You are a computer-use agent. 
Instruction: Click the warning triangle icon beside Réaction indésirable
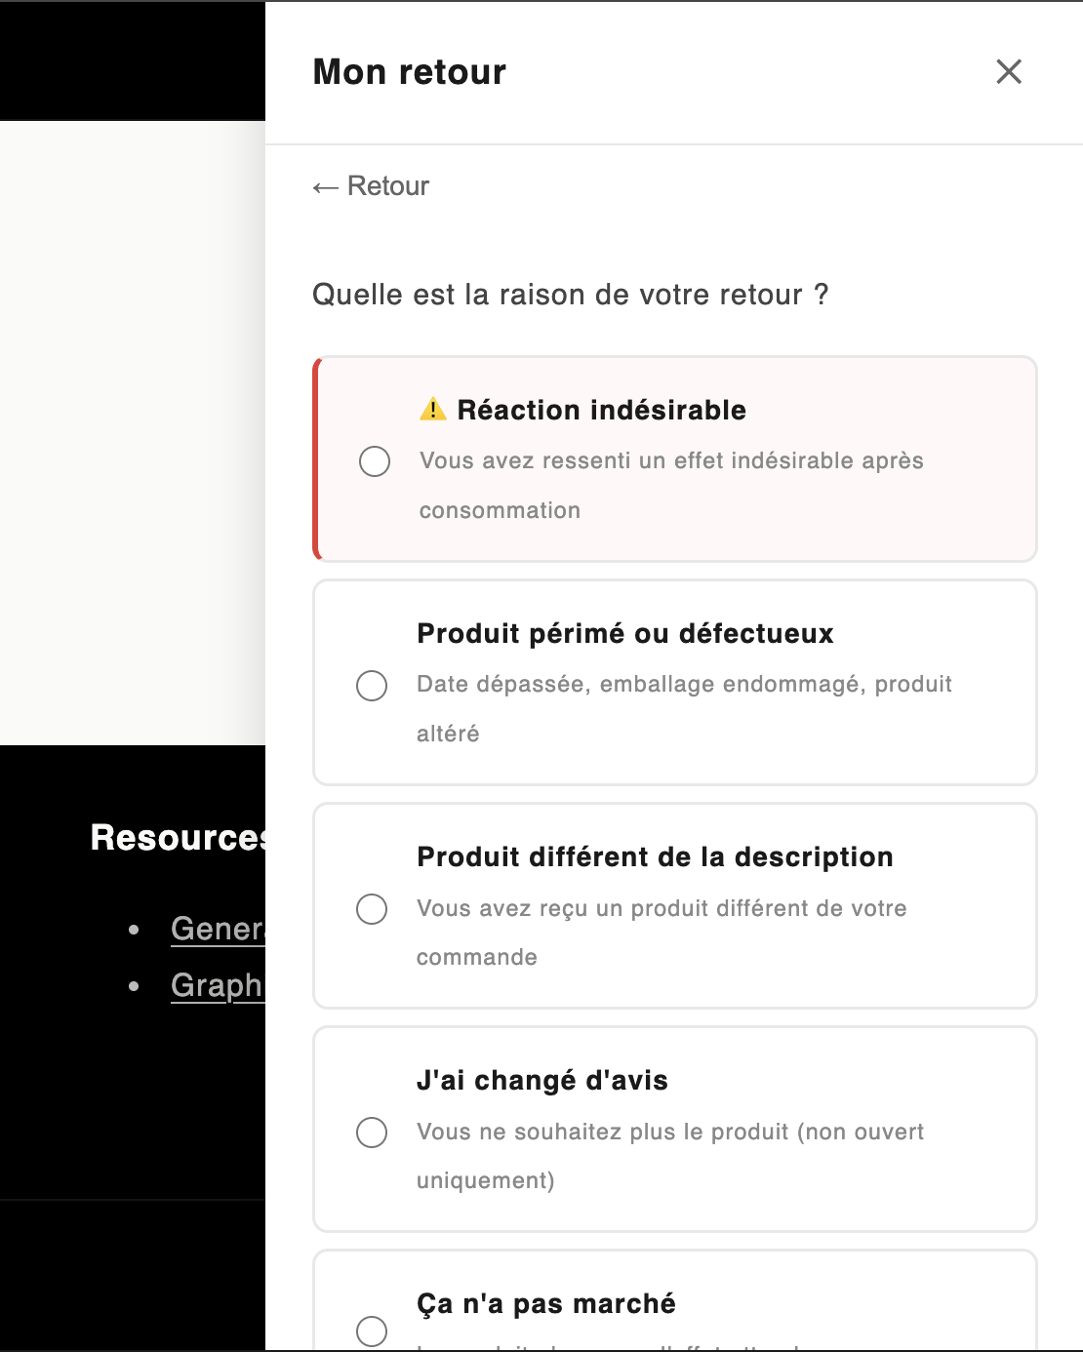tap(433, 410)
